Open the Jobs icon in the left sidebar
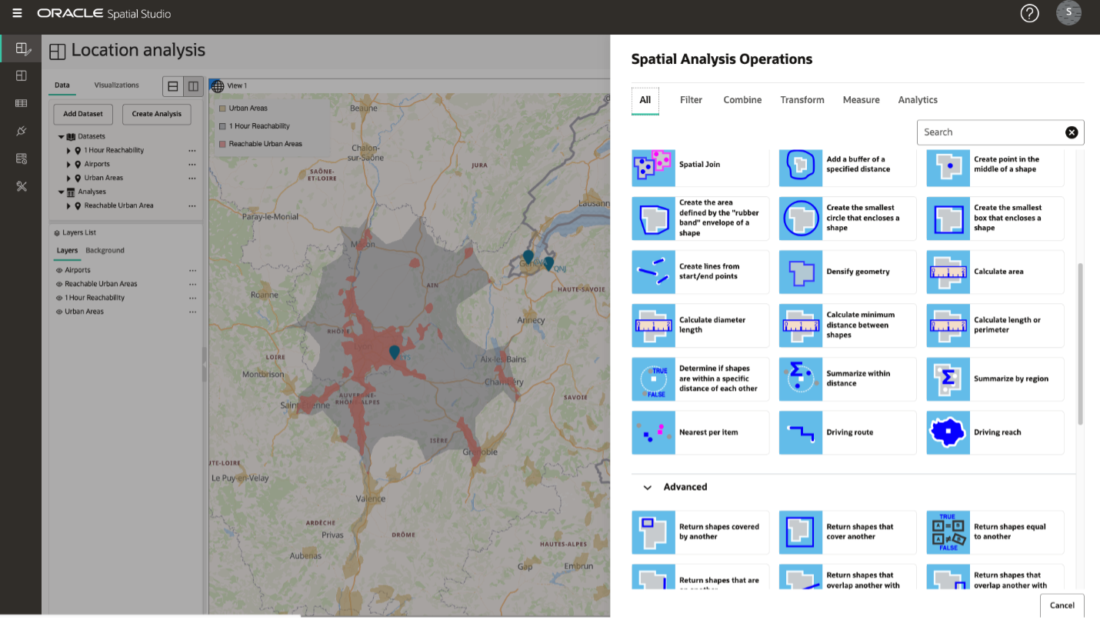 point(21,158)
